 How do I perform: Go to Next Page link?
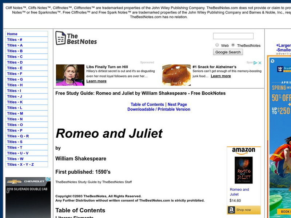point(177,104)
